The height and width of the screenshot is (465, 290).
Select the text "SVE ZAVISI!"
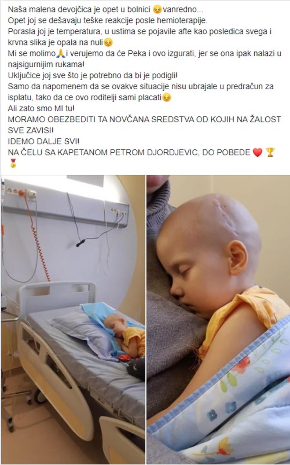pyautogui.click(x=31, y=131)
